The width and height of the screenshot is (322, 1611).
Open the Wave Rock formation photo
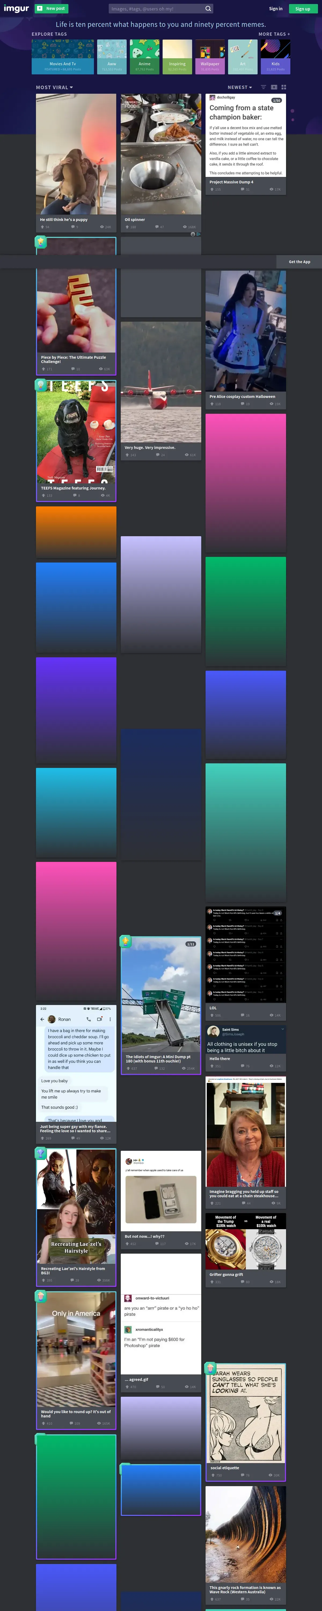[246, 1535]
